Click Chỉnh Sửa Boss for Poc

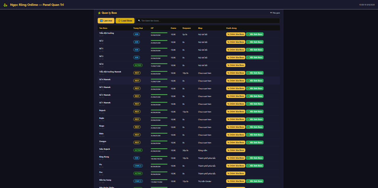[236, 174]
